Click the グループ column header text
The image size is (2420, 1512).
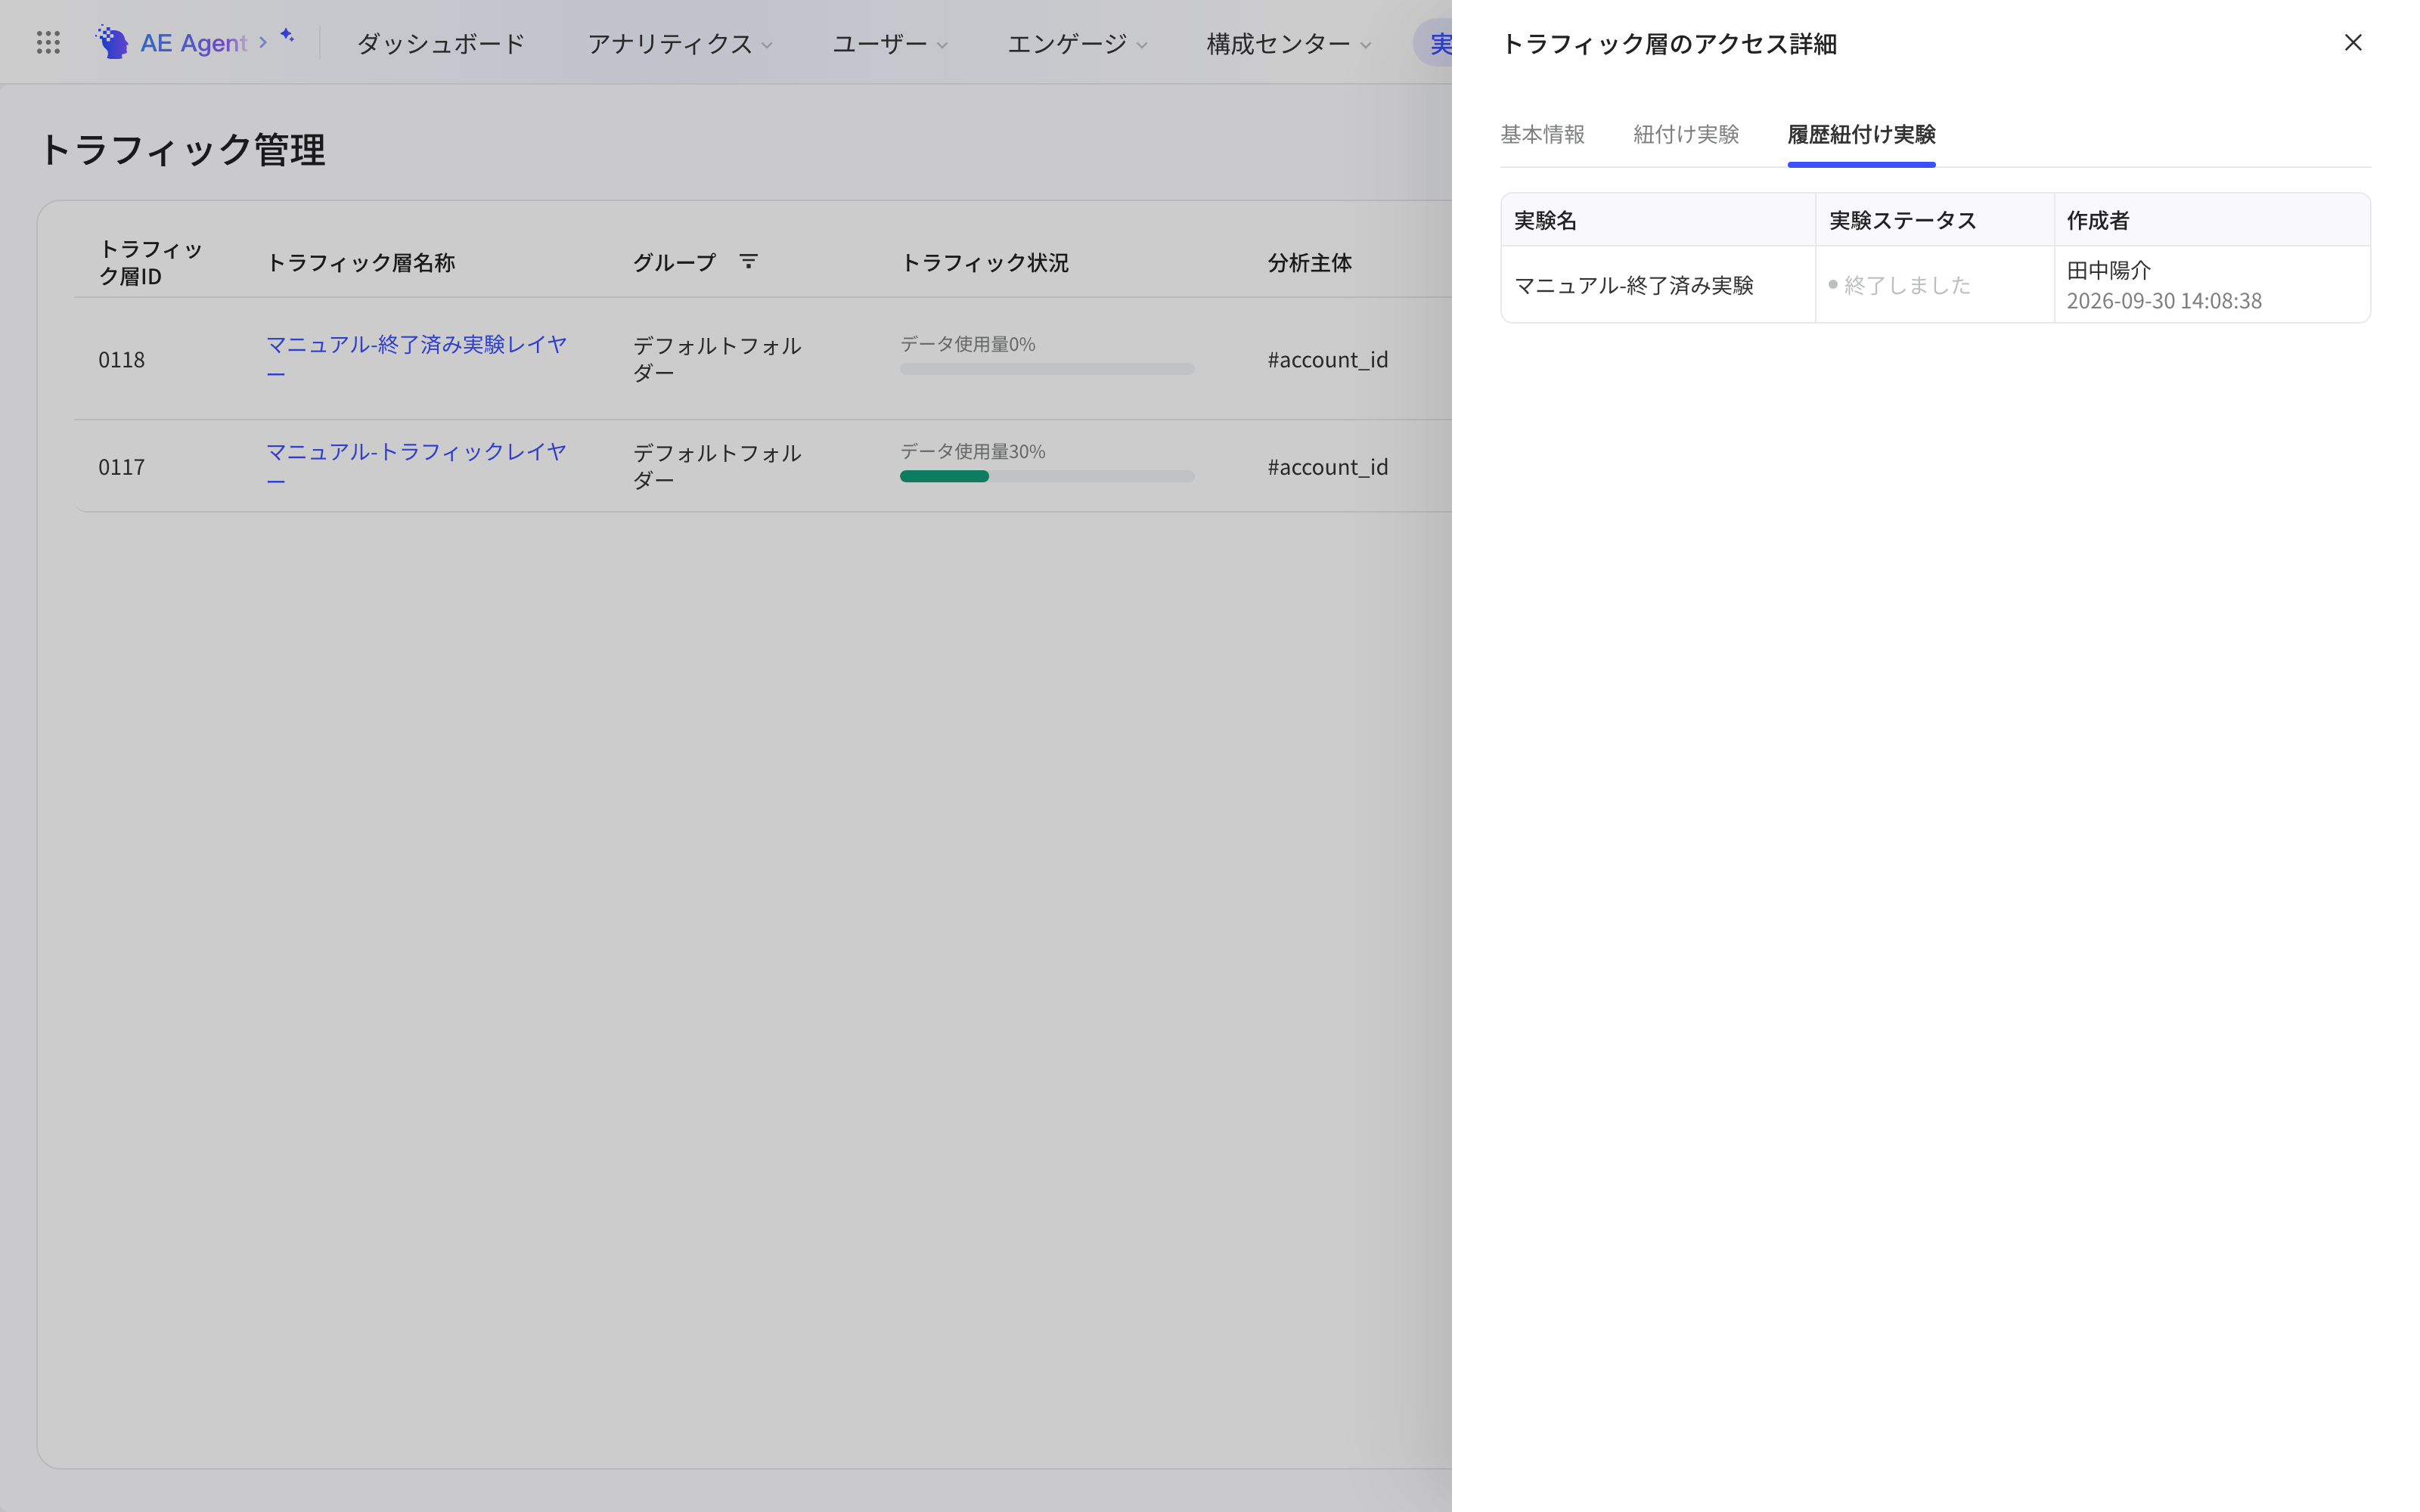(x=674, y=263)
